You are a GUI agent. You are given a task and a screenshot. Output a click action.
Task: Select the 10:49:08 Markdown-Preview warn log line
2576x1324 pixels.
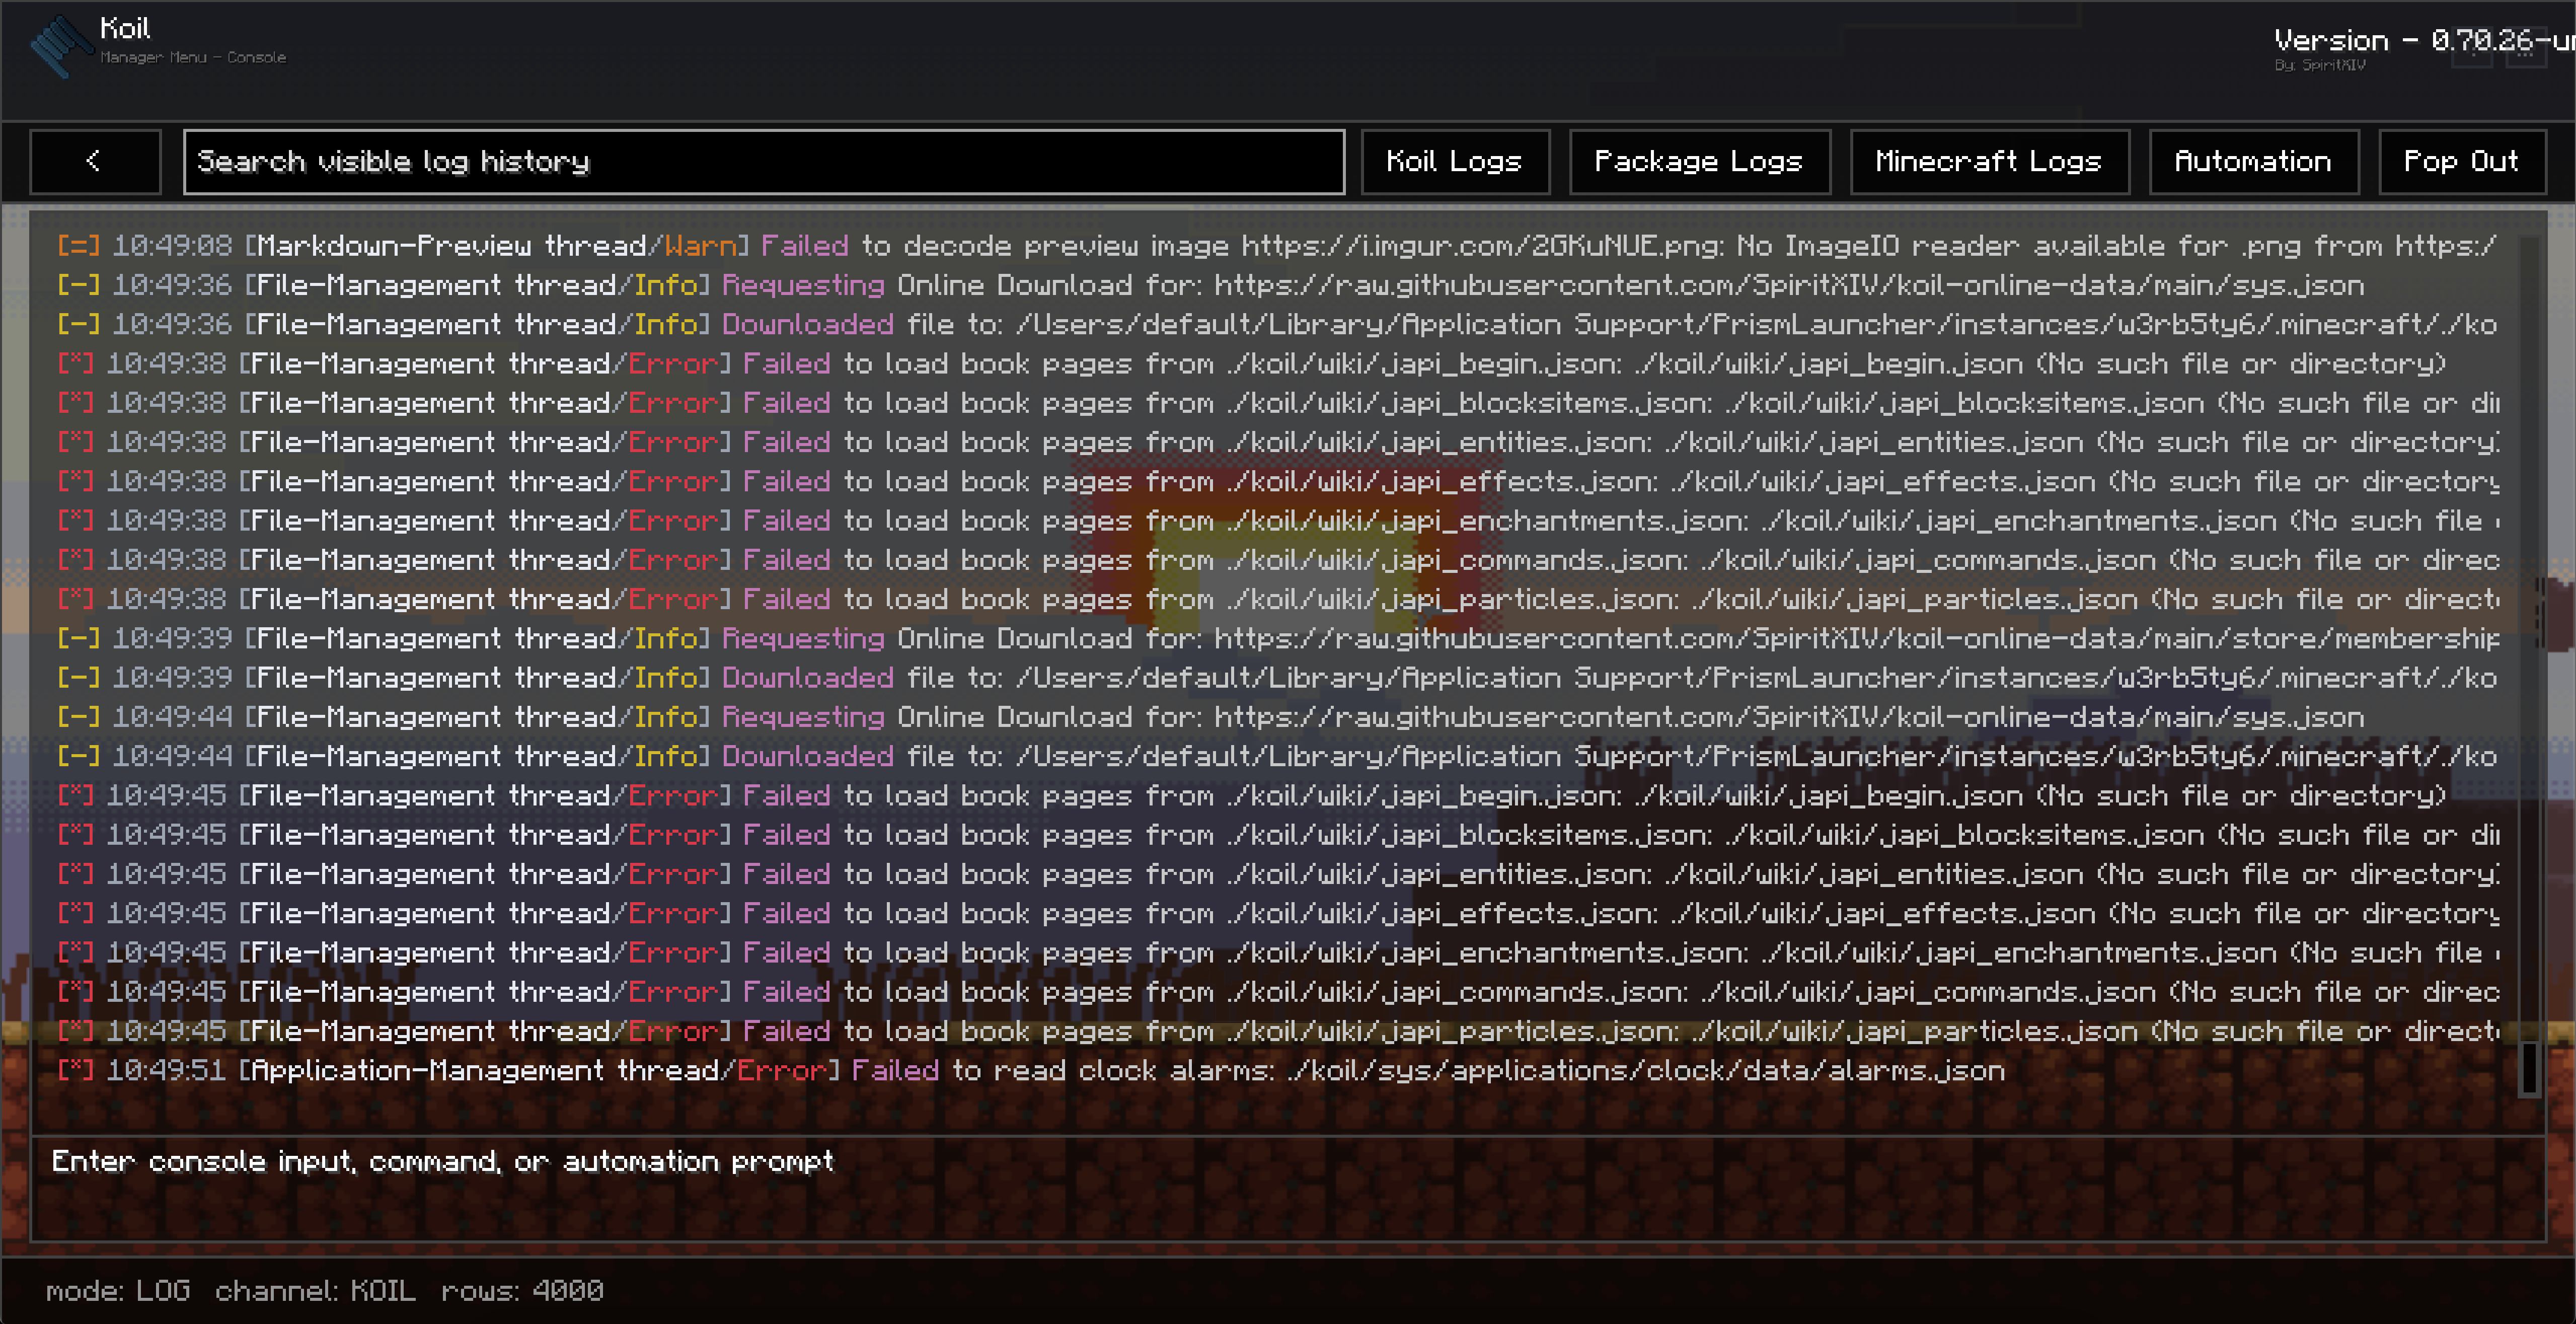point(1277,246)
